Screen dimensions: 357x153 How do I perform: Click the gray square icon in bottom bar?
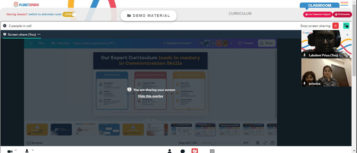point(212,151)
